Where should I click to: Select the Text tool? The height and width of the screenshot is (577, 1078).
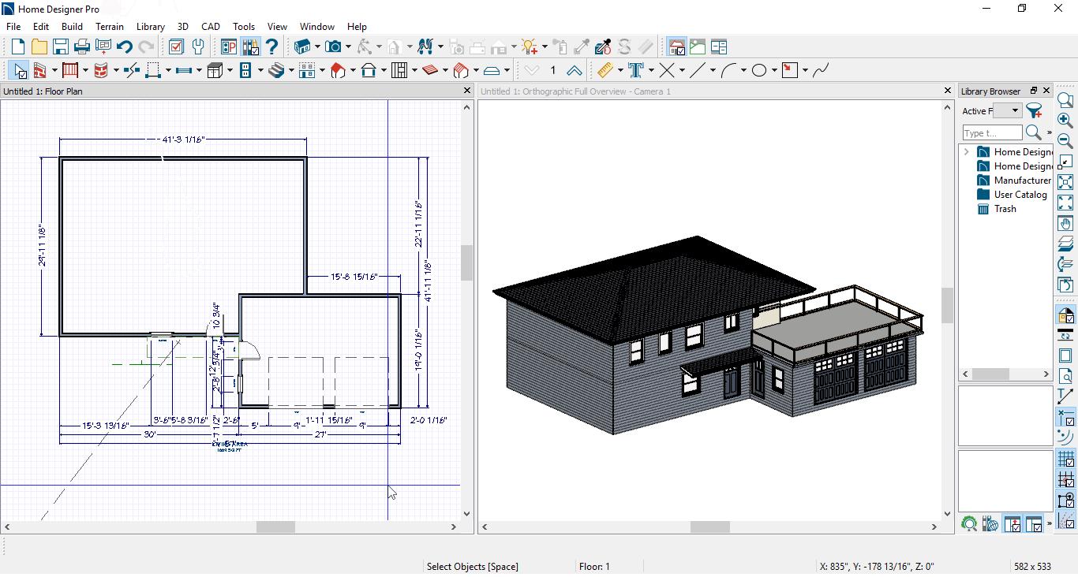tap(635, 70)
